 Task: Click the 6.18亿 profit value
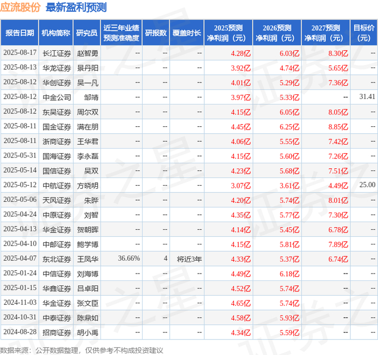pyautogui.click(x=289, y=274)
